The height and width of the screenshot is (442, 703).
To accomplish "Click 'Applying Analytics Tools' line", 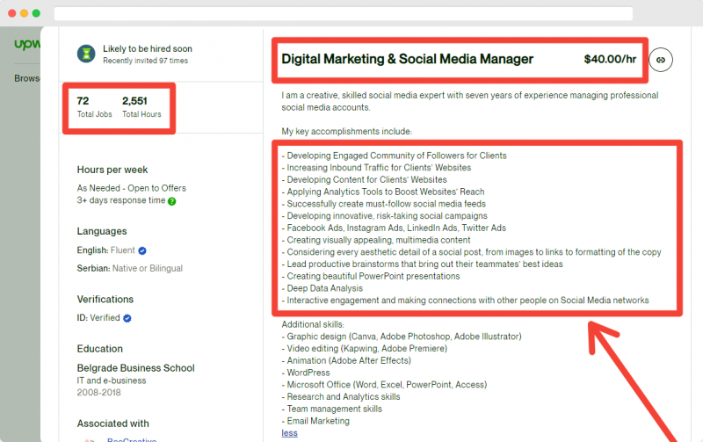I will coord(383,192).
